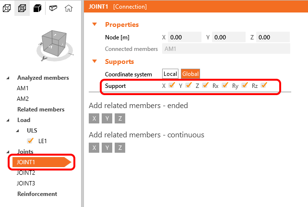Click the Connected members field showing AM1
Image resolution: width=308 pixels, height=207 pixels.
tap(226, 49)
